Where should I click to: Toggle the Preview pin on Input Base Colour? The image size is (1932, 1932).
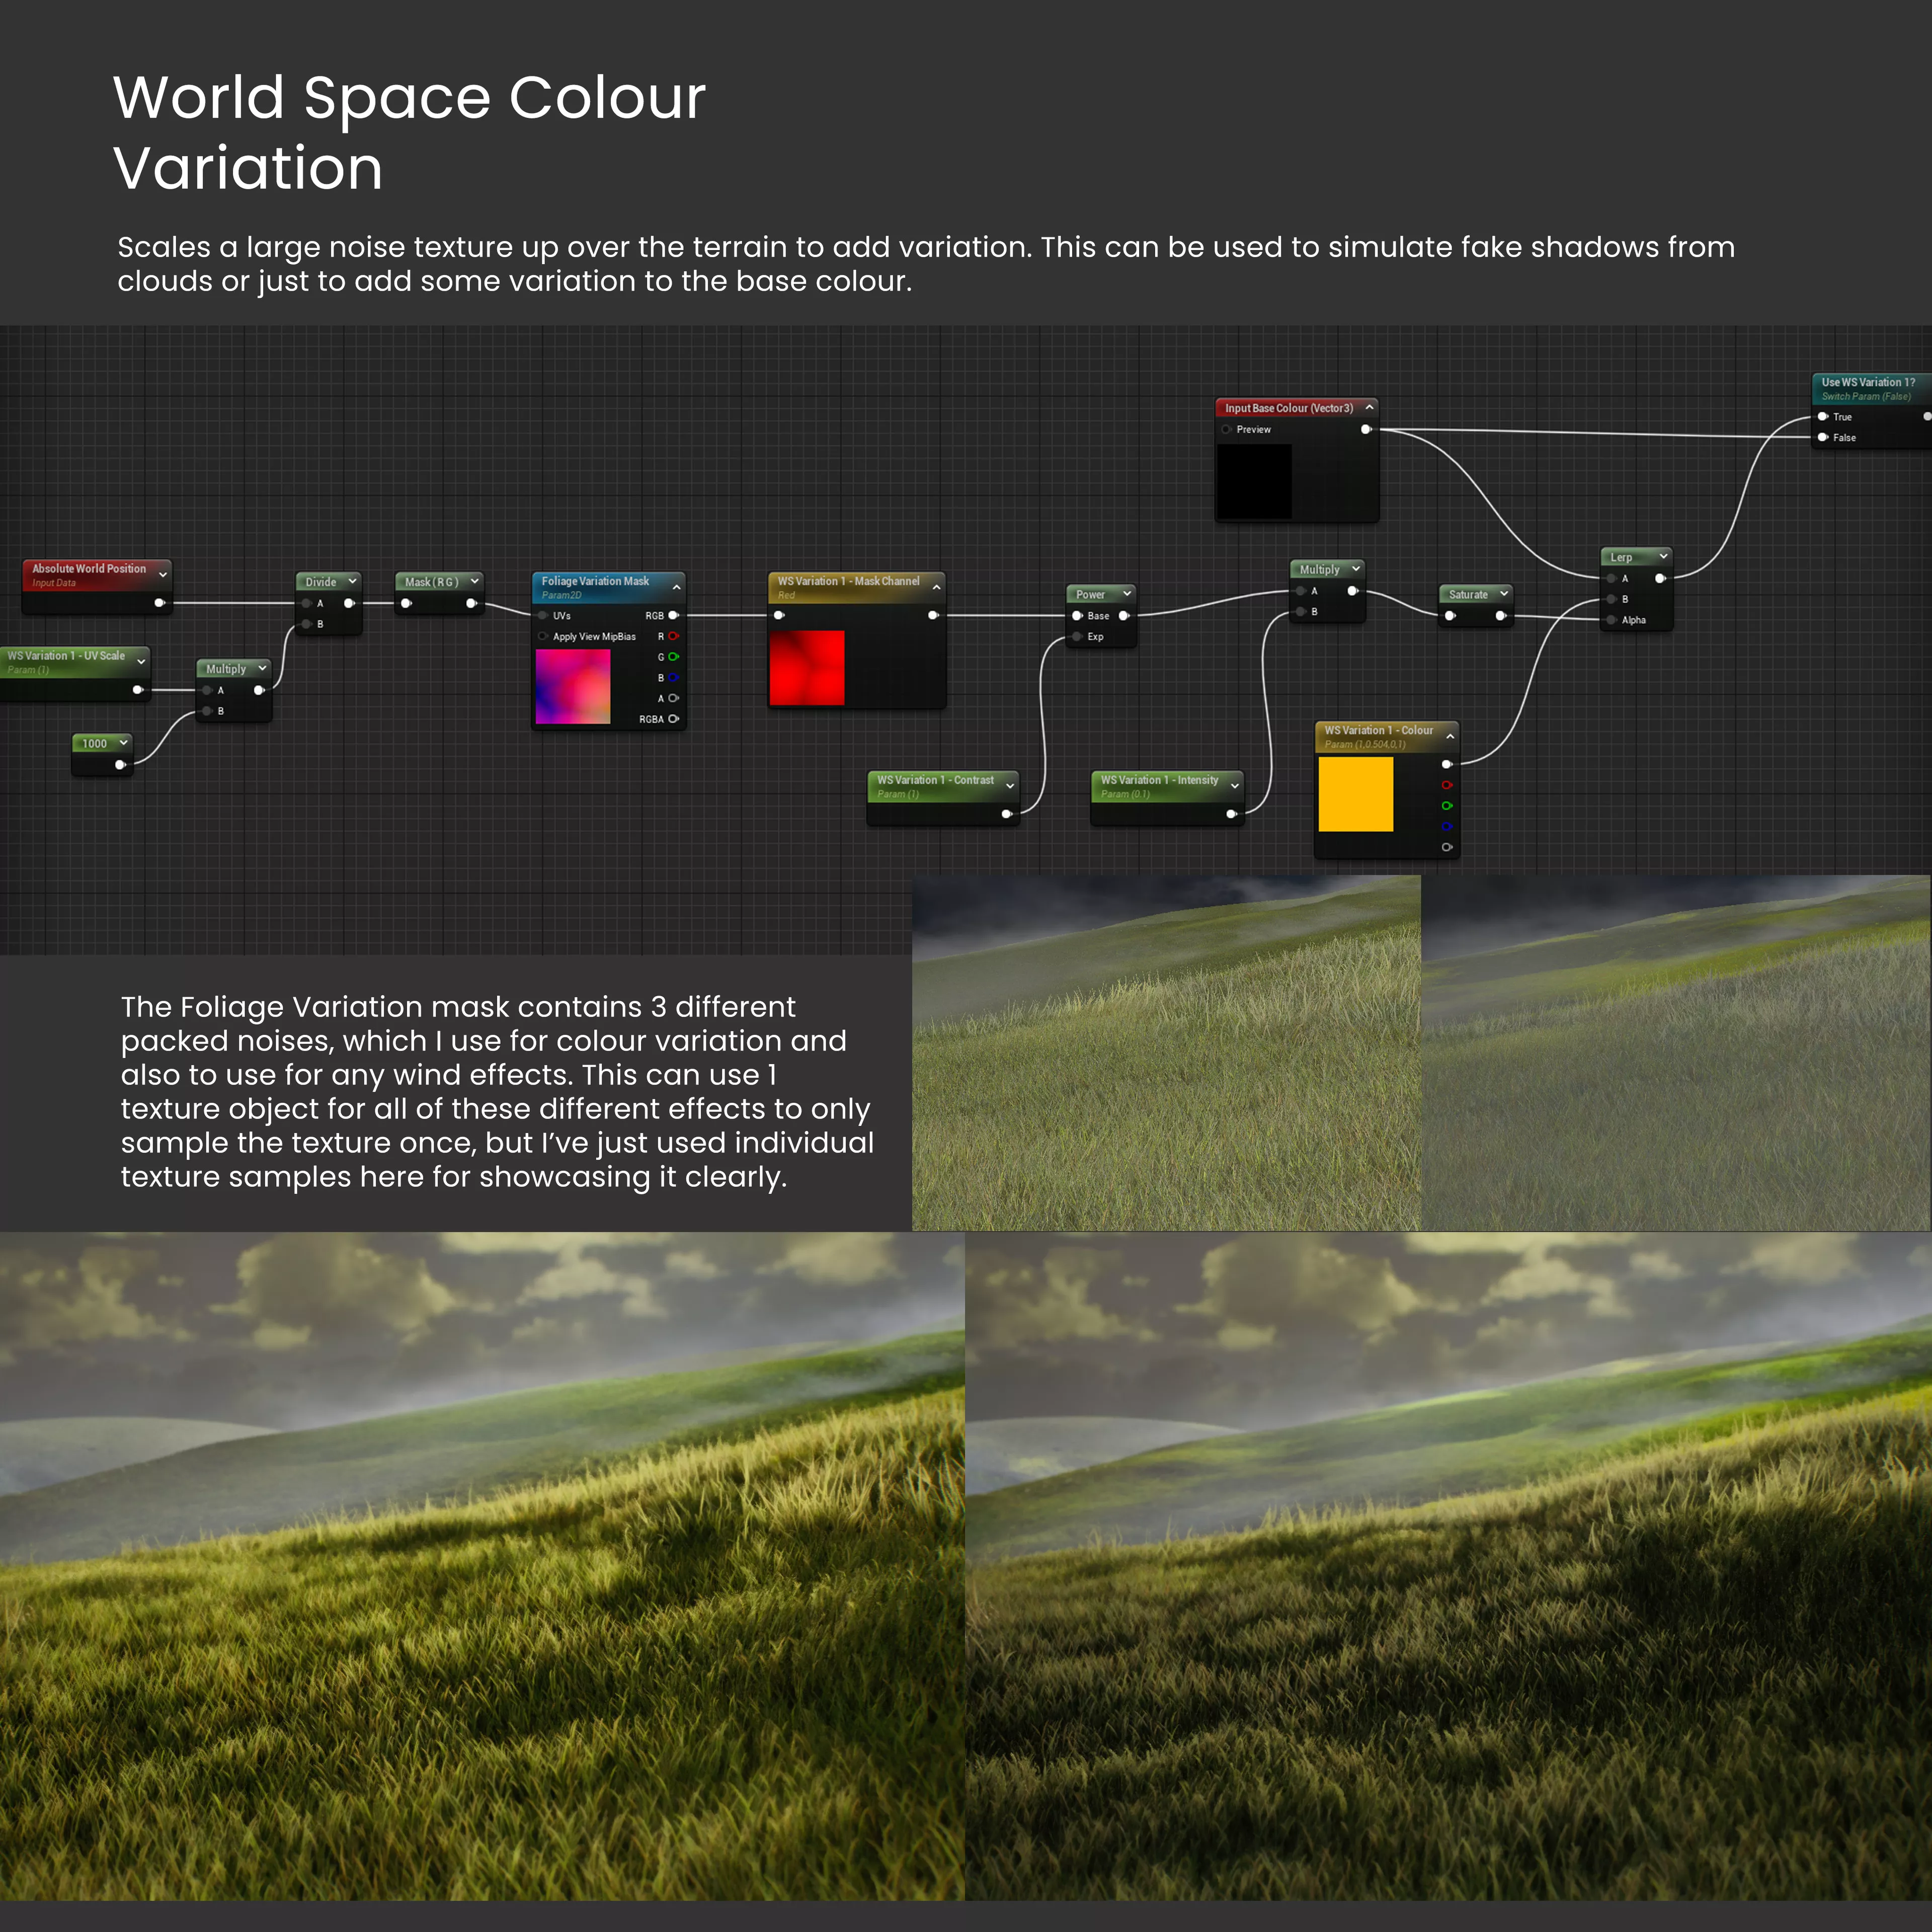coord(1226,430)
